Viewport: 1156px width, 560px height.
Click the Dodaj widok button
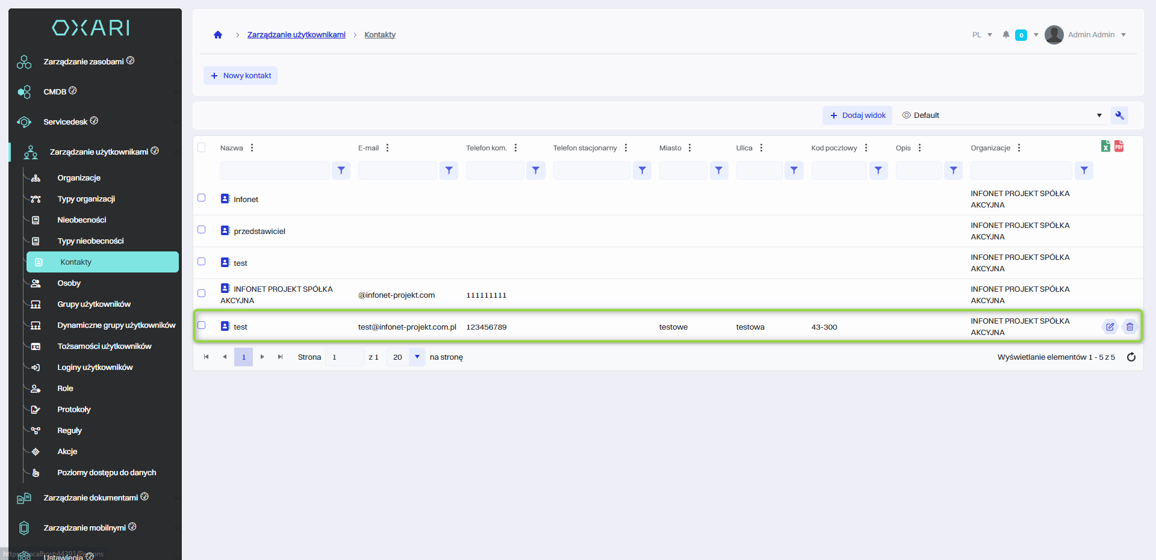[x=857, y=115]
